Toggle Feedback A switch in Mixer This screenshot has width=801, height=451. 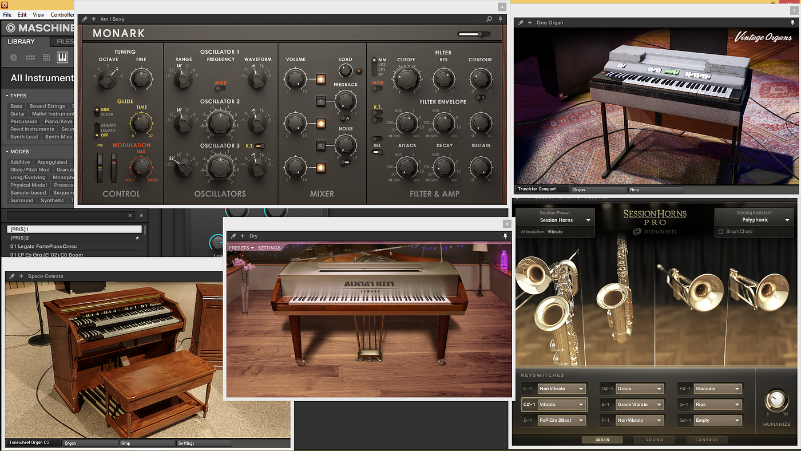[x=345, y=118]
